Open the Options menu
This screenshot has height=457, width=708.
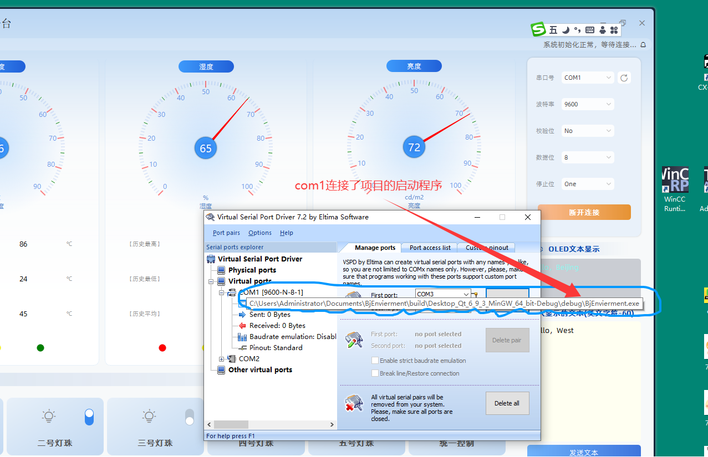click(x=260, y=233)
